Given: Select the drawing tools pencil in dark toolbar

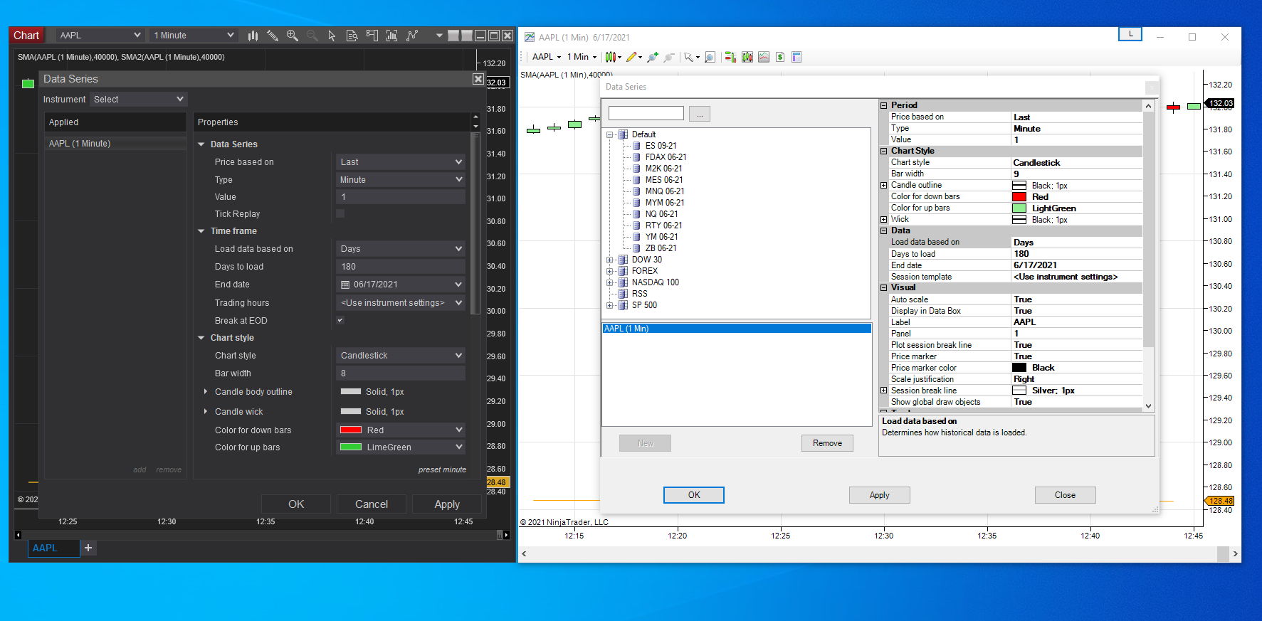Looking at the screenshot, I should (x=272, y=36).
